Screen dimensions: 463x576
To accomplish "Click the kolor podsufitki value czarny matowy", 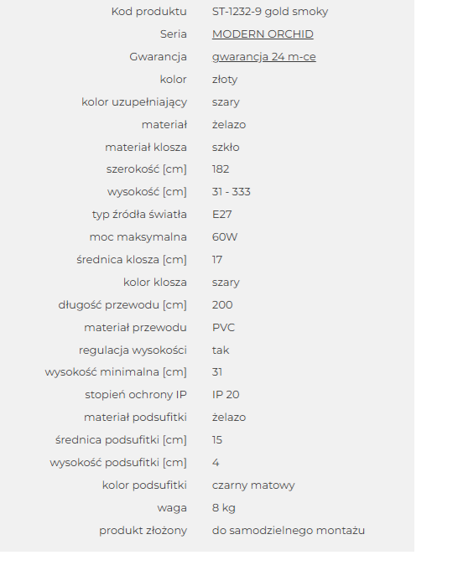I will click(x=253, y=485).
